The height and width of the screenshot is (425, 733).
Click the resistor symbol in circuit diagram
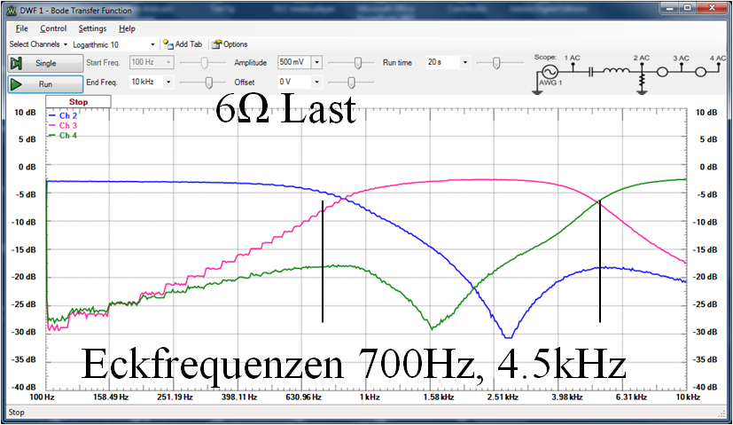click(640, 80)
